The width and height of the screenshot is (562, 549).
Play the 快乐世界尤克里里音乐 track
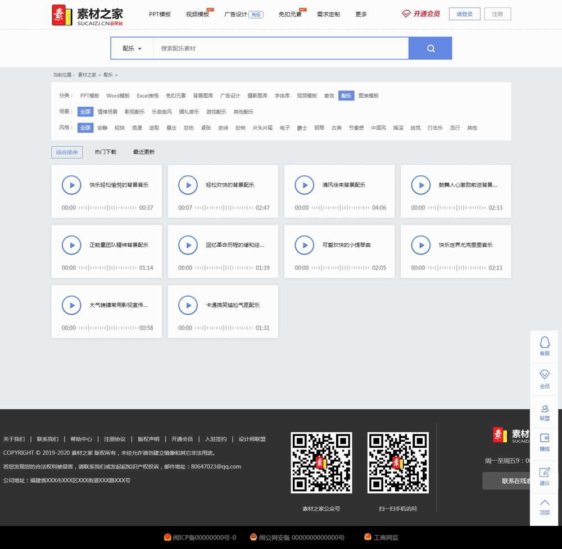coord(420,246)
